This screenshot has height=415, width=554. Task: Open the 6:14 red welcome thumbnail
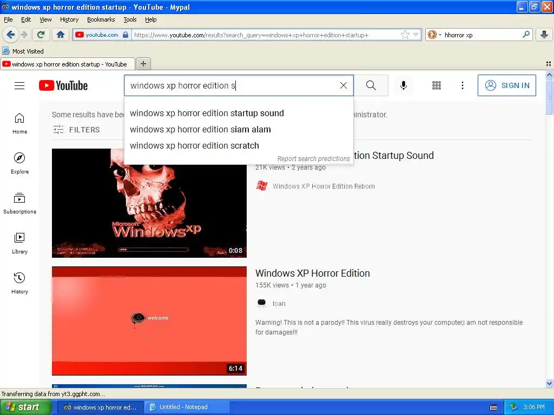[149, 321]
